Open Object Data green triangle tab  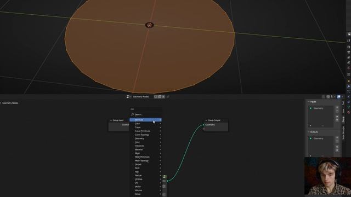pos(349,107)
